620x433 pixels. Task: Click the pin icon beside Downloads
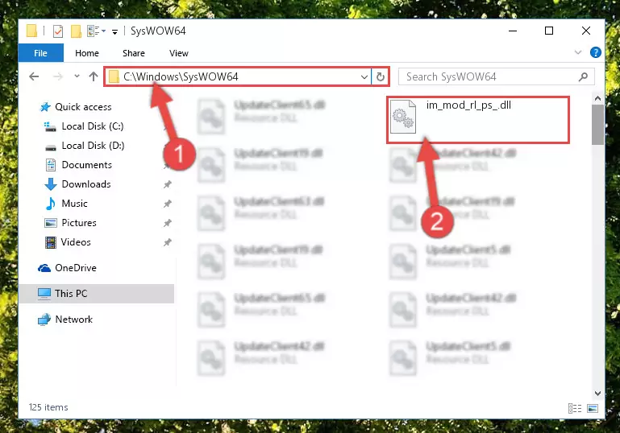[x=168, y=184]
